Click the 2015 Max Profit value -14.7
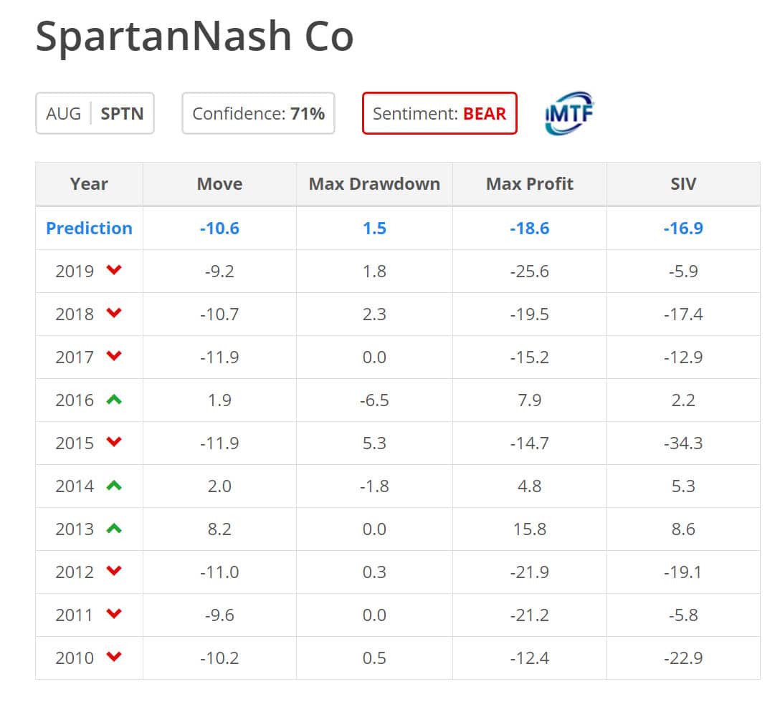Screen dimensions: 780x707 click(530, 443)
